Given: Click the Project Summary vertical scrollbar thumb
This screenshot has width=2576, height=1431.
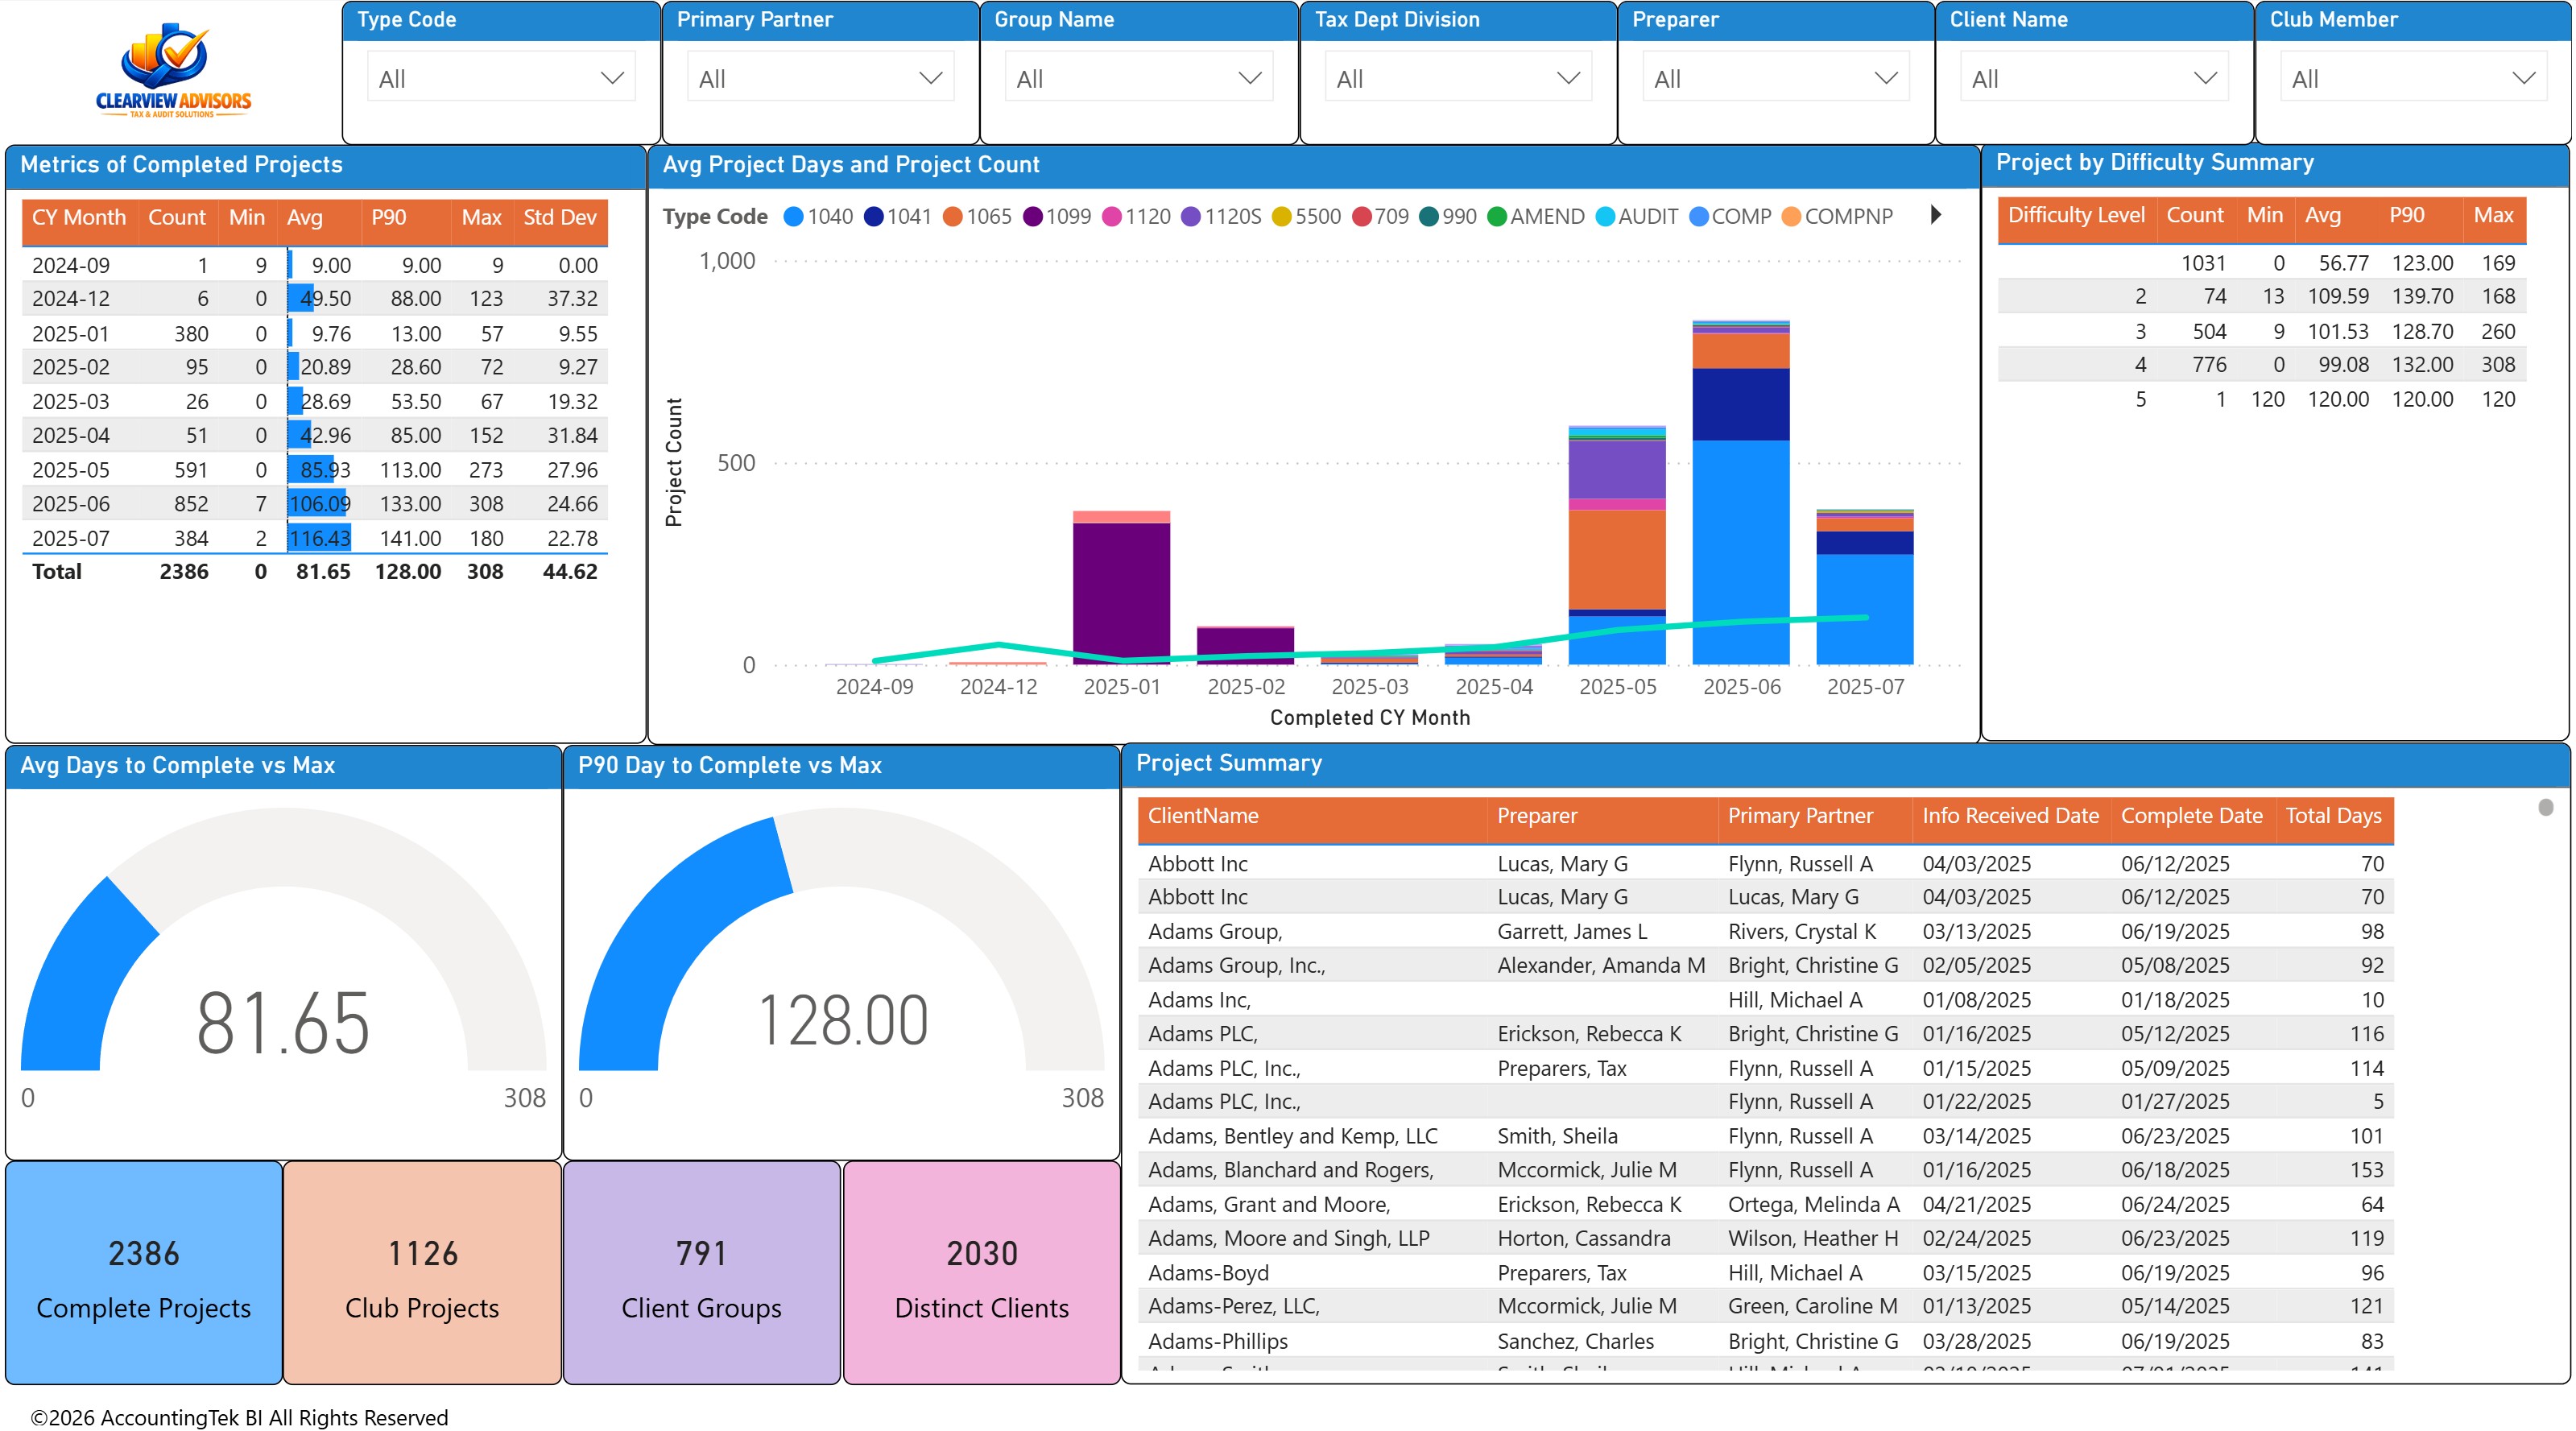Looking at the screenshot, I should [x=2546, y=807].
